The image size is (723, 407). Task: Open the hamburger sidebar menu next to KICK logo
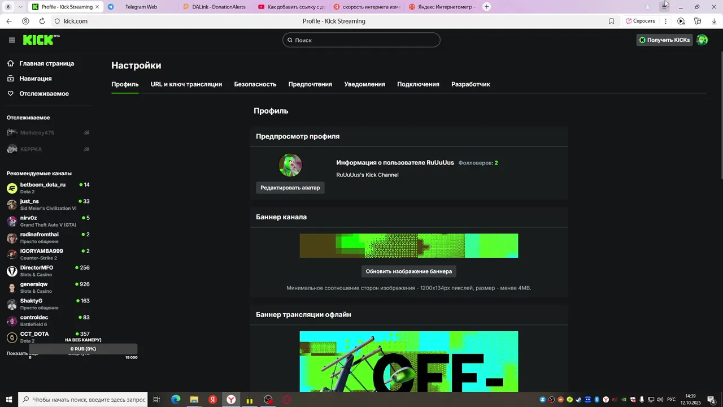point(12,40)
